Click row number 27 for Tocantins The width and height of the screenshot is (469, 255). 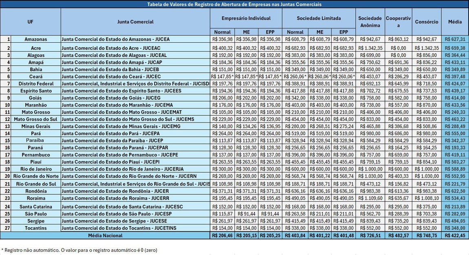(6, 228)
